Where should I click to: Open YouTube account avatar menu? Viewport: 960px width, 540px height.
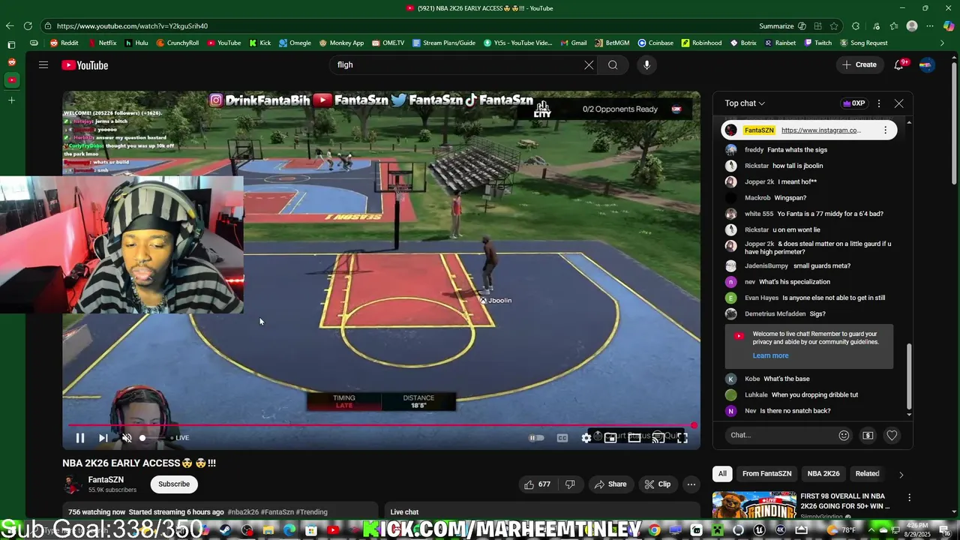pyautogui.click(x=927, y=65)
